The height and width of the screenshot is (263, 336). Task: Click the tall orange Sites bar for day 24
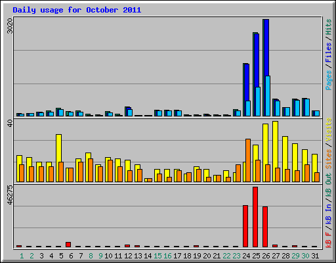[248, 160]
